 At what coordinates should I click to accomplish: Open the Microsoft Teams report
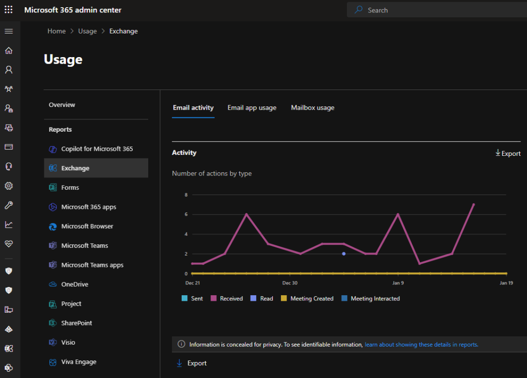click(x=96, y=246)
